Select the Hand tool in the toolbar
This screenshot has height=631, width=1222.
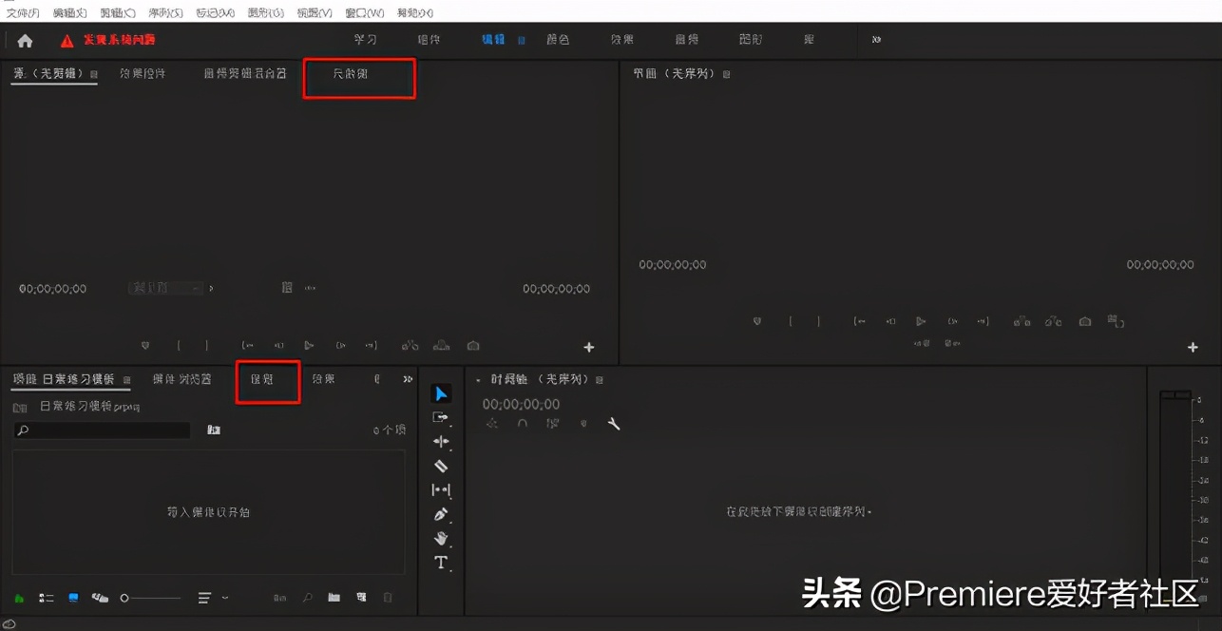(x=440, y=538)
